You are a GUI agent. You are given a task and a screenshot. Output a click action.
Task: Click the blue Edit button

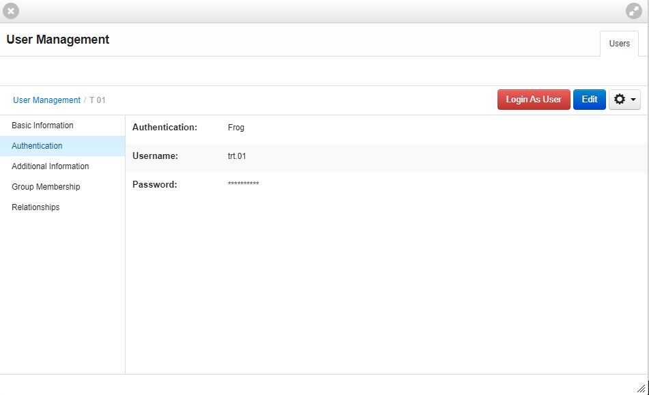coord(590,100)
